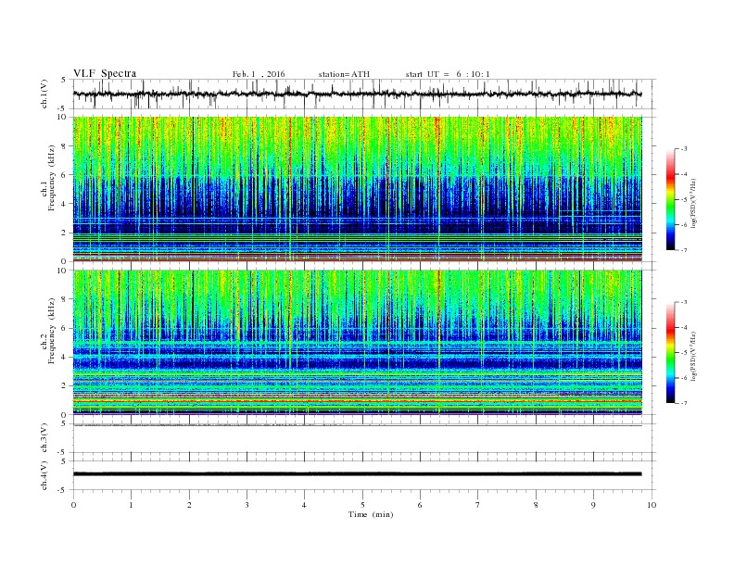Click time axis tick label "9"
This screenshot has height=567, width=734.
click(593, 505)
